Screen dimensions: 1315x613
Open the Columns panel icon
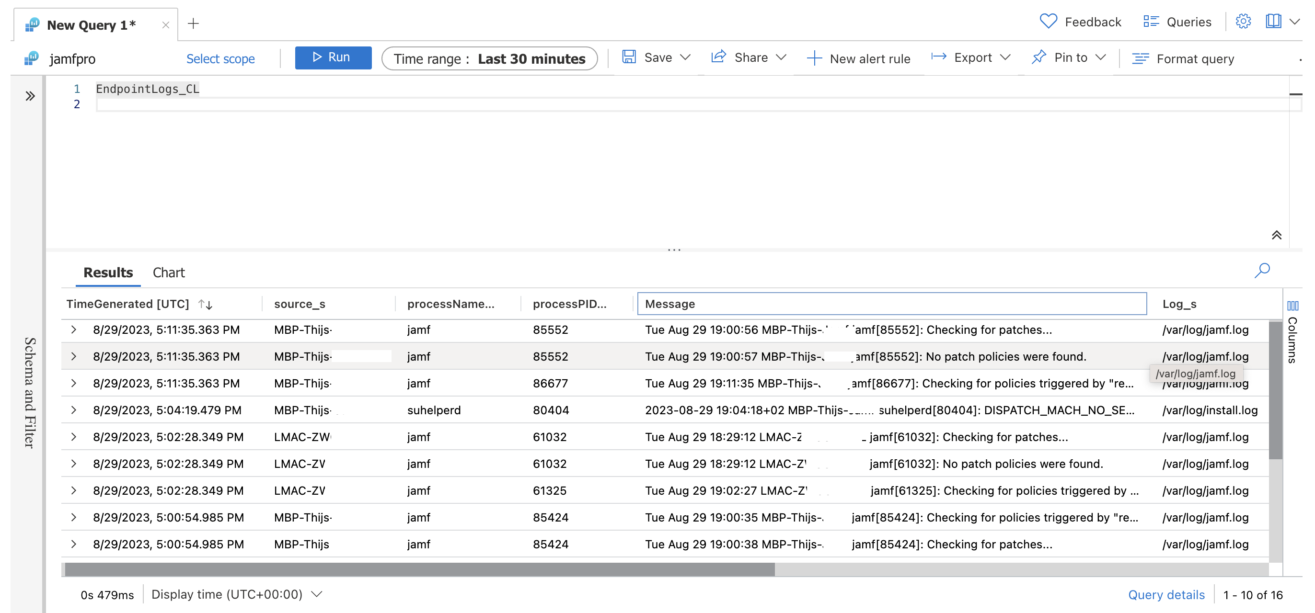point(1292,306)
